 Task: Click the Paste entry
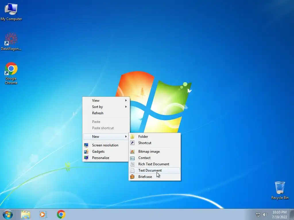pyautogui.click(x=106, y=121)
